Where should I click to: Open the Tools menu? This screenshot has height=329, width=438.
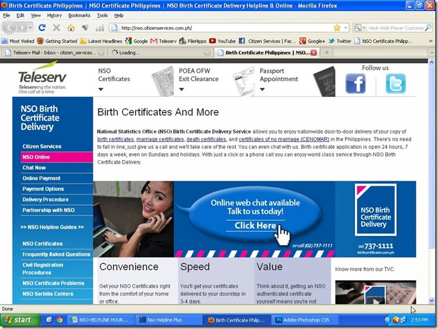(103, 15)
